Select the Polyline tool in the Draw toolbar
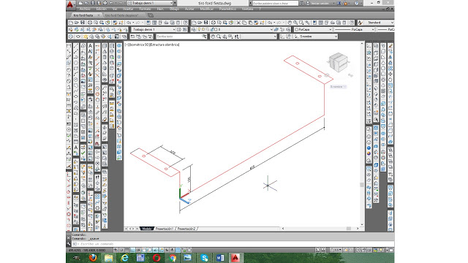This screenshot has width=468, height=263. pyautogui.click(x=76, y=58)
